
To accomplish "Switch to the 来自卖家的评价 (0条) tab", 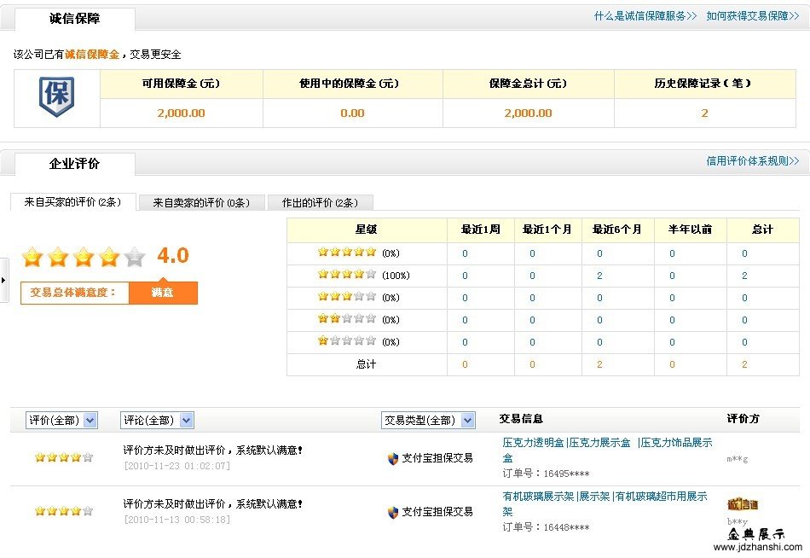I will tap(201, 203).
